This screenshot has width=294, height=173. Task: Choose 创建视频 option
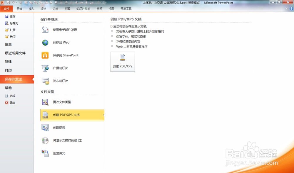point(72,128)
